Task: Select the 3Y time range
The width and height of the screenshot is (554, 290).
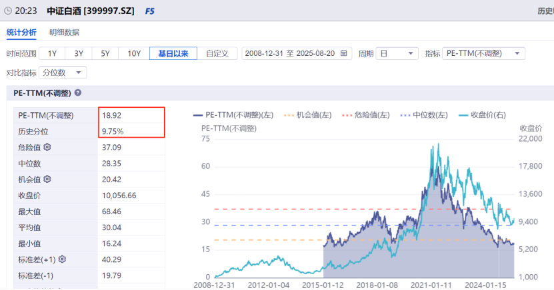Action: 79,54
